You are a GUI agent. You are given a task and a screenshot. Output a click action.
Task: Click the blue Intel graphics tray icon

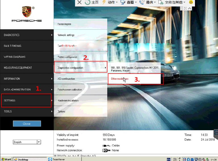click(192, 160)
